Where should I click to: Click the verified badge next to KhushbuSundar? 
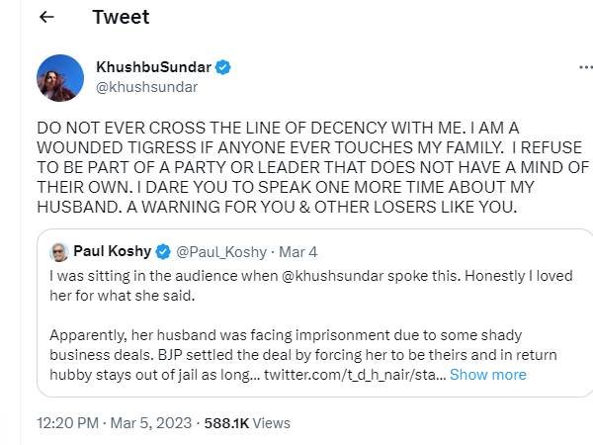point(224,67)
